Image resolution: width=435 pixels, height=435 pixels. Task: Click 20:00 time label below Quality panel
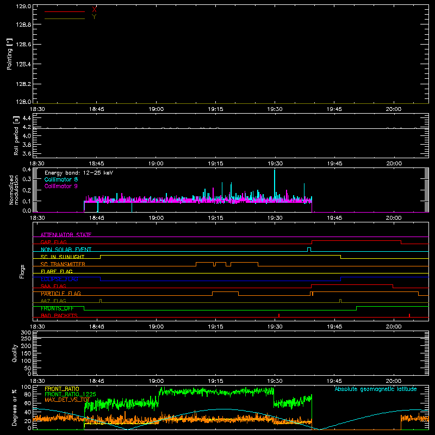point(393,381)
